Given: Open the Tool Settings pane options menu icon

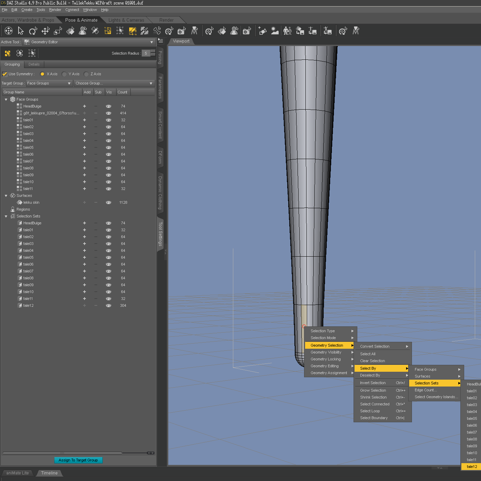Looking at the screenshot, I should (x=160, y=41).
